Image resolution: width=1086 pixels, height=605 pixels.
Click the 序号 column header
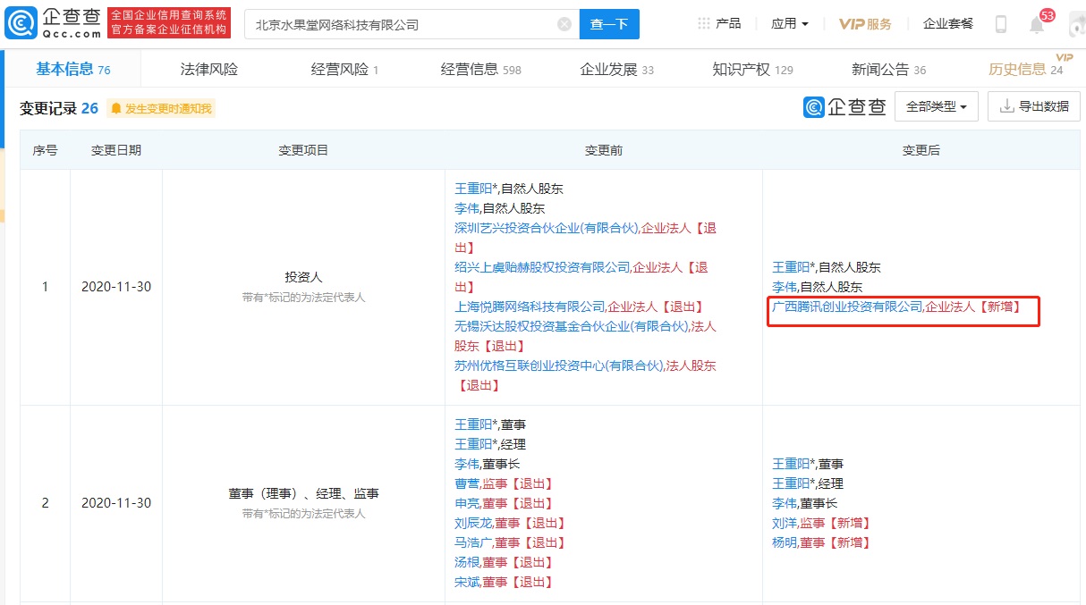coord(46,150)
